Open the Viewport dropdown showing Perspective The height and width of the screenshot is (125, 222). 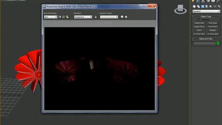click(x=83, y=17)
